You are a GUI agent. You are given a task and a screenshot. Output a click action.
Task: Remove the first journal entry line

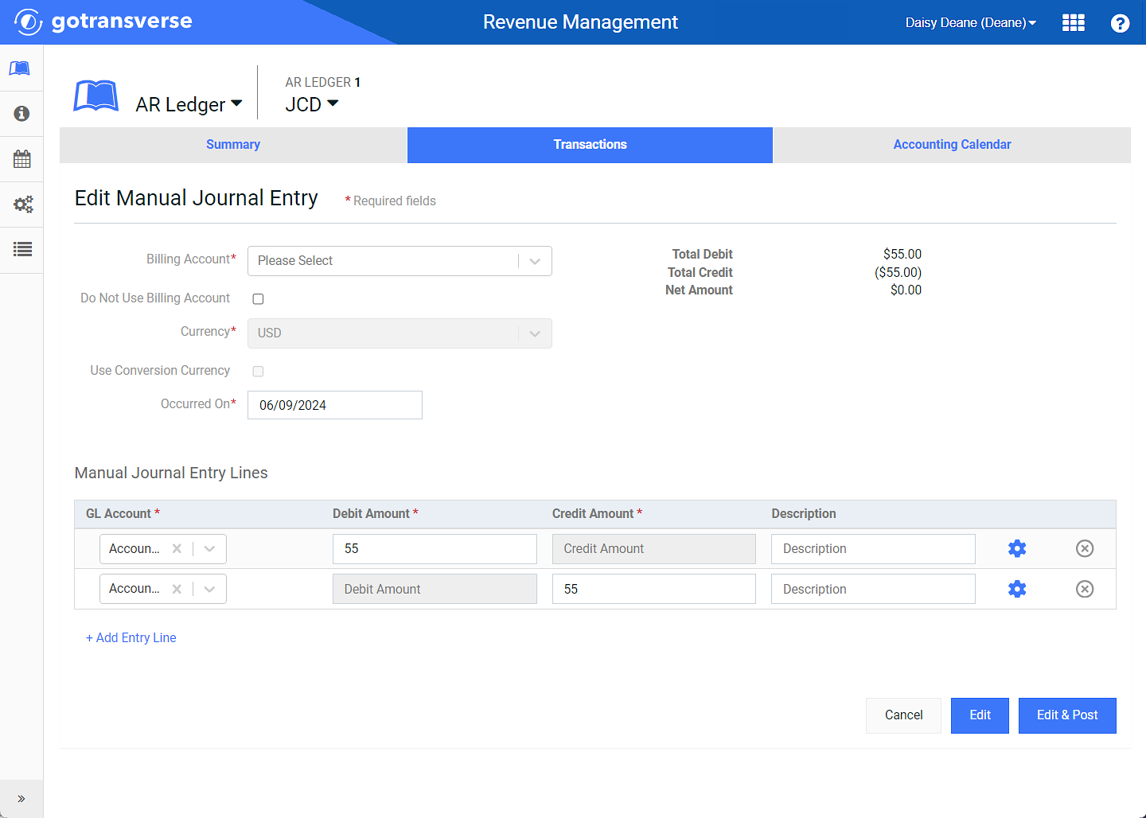pyautogui.click(x=1085, y=548)
